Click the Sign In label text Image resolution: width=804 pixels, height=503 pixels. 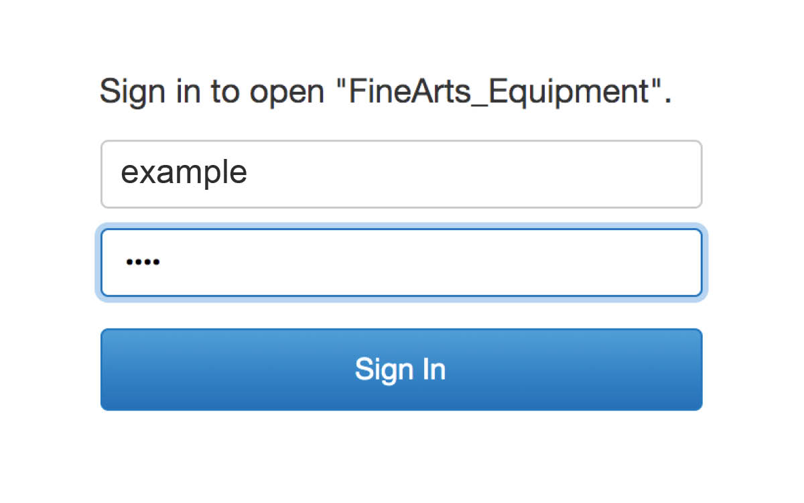tap(400, 370)
